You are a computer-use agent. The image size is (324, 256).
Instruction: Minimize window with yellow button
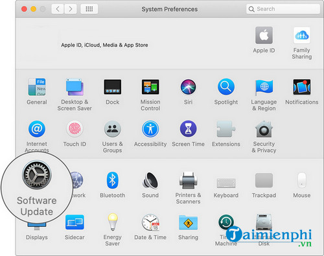click(34, 9)
